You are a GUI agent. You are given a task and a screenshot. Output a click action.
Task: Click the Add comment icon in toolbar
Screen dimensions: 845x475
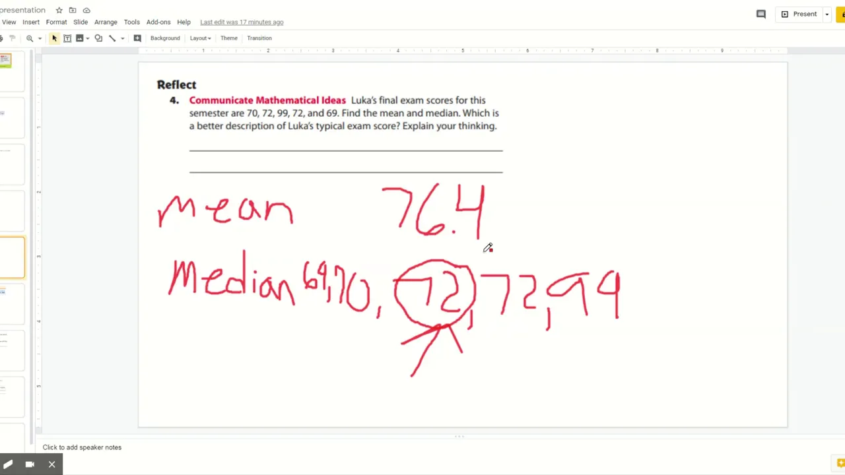[137, 38]
